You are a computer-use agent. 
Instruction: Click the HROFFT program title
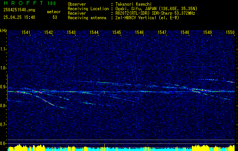click(x=23, y=3)
